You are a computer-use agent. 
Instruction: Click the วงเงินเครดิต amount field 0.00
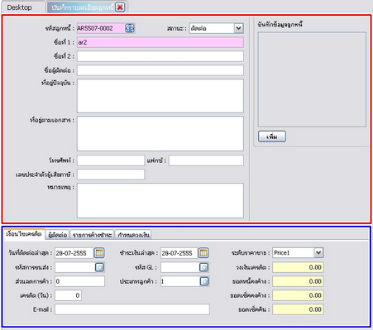(x=298, y=267)
